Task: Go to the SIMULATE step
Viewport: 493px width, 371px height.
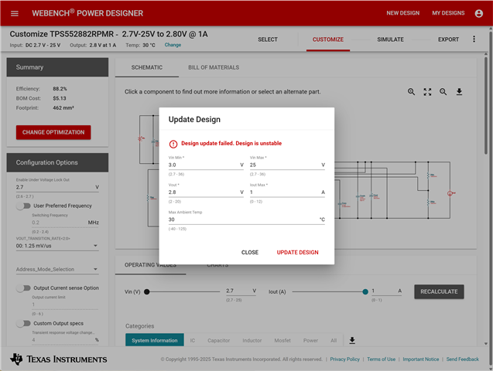Action: [x=390, y=39]
